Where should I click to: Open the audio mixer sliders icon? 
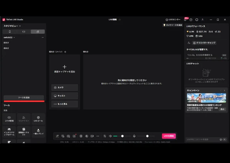point(105,136)
